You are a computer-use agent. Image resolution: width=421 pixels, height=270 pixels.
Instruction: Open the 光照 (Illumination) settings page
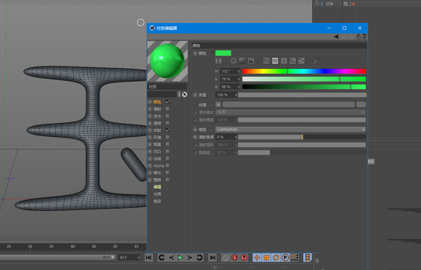tap(157, 194)
